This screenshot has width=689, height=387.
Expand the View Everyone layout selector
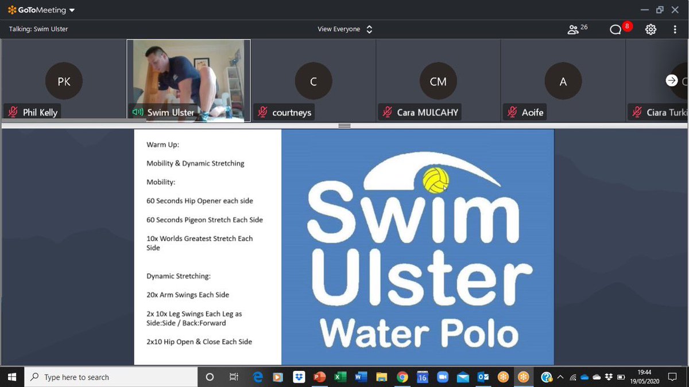345,29
